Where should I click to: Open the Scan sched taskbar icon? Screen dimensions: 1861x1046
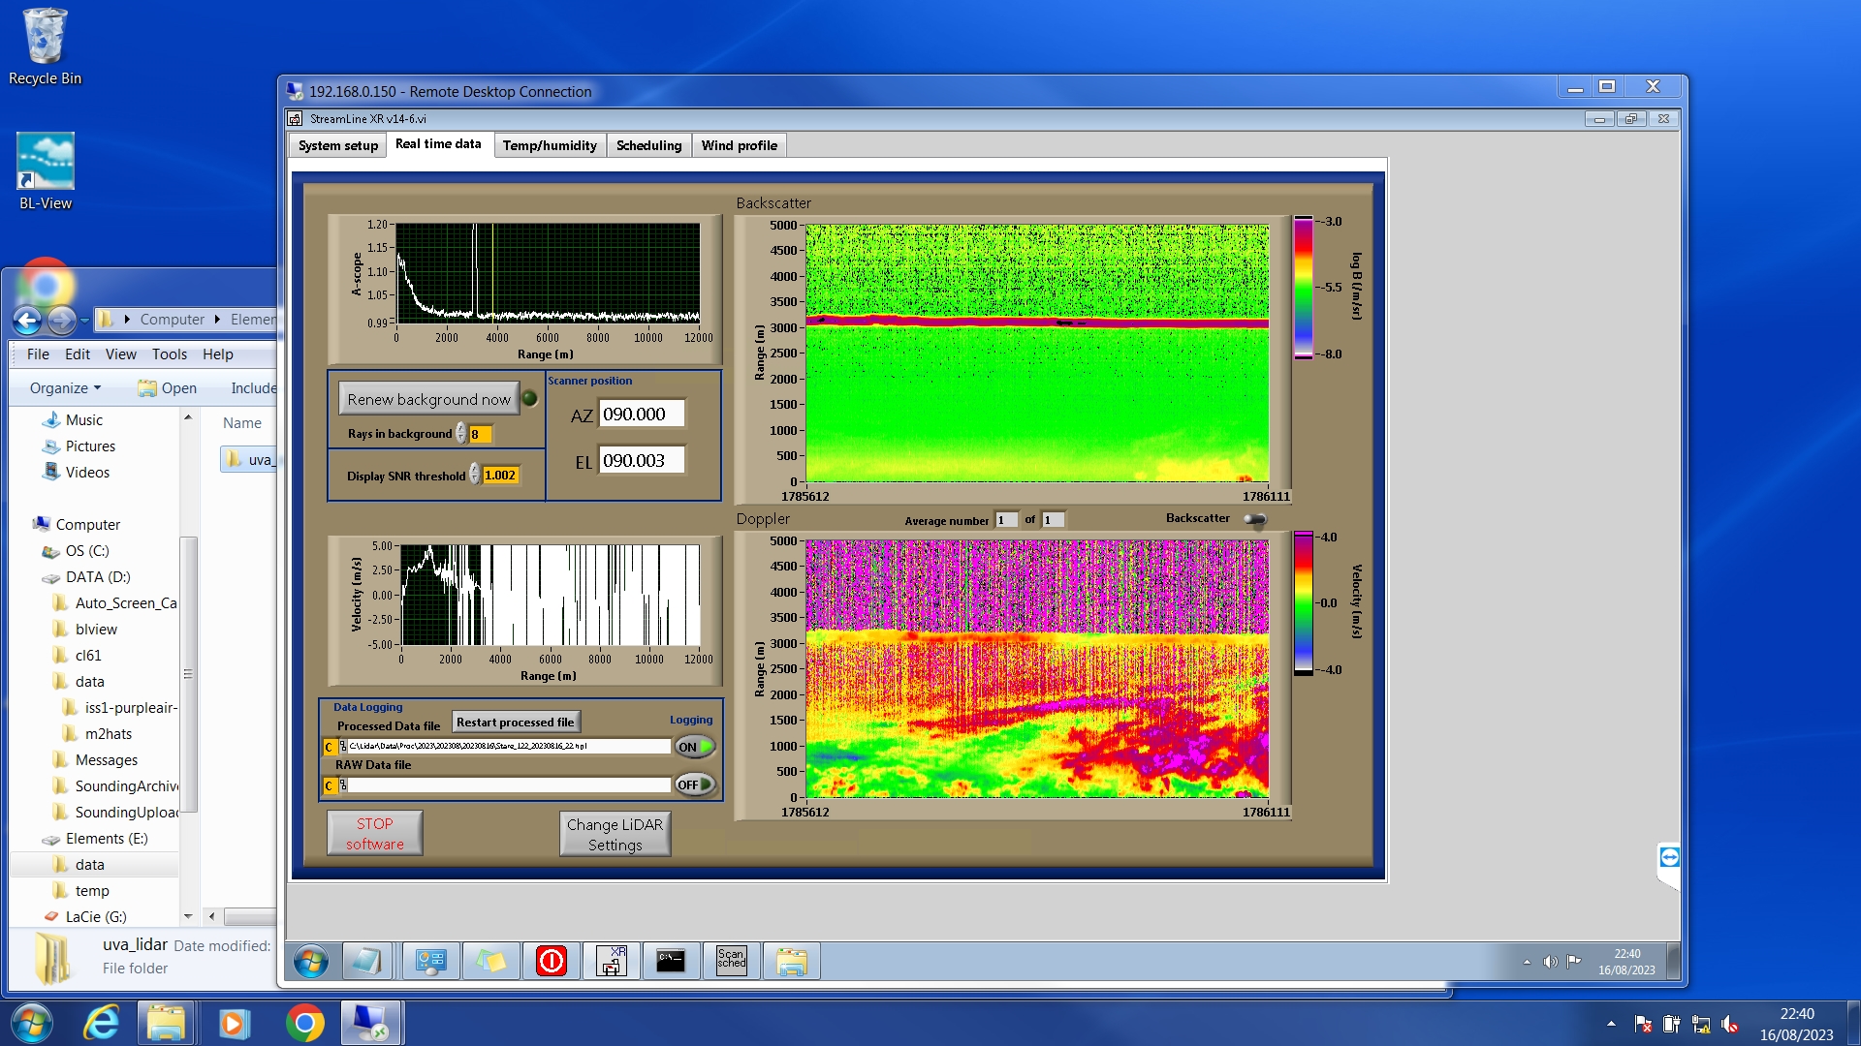tap(732, 960)
